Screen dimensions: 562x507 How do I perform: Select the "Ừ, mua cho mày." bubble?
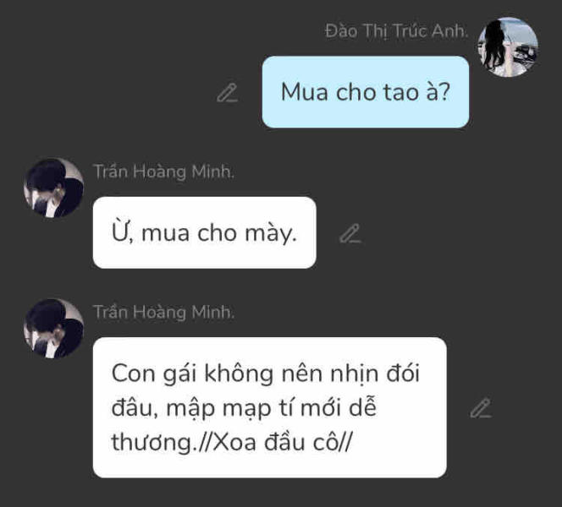click(204, 232)
